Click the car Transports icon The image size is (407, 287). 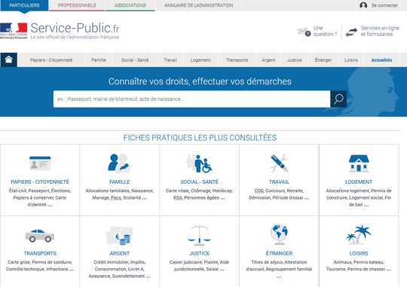pyautogui.click(x=40, y=235)
